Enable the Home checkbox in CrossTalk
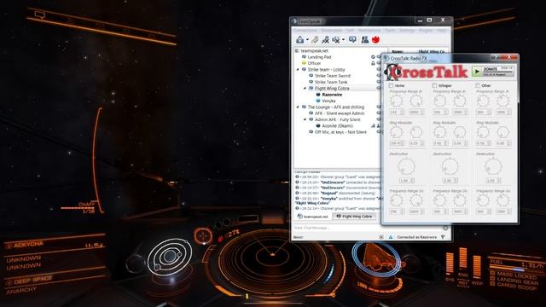 (391, 85)
